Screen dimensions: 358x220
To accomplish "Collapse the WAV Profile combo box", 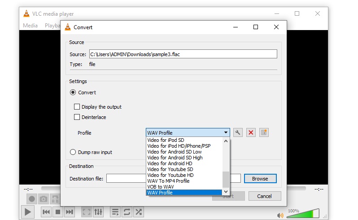I will (x=188, y=132).
